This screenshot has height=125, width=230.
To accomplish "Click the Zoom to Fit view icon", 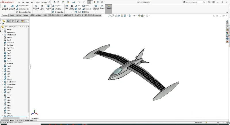I will point(110,16).
